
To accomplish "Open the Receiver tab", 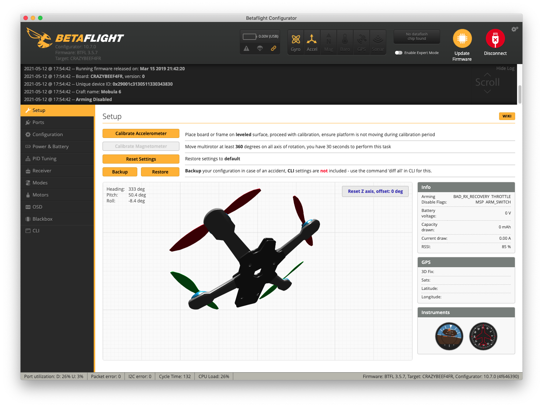I will 57,171.
